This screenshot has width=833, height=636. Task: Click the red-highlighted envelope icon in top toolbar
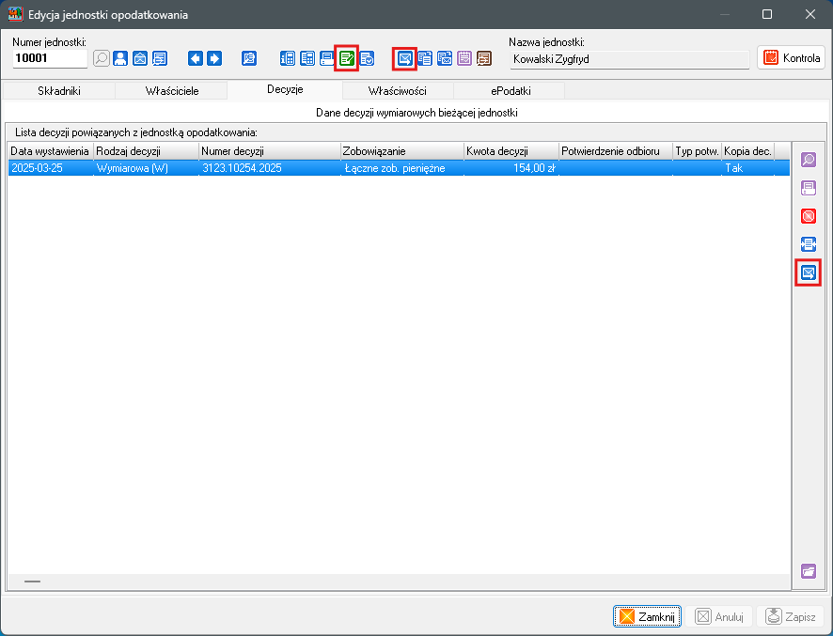coord(405,58)
